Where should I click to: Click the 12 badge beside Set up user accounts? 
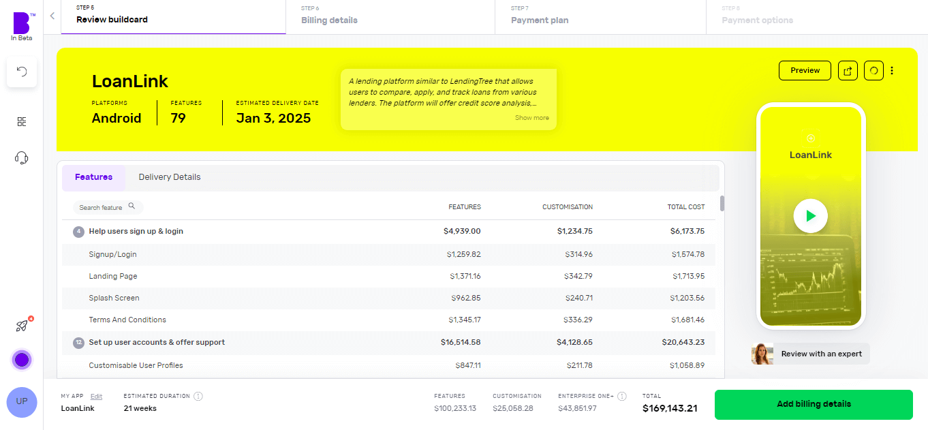[x=78, y=343]
